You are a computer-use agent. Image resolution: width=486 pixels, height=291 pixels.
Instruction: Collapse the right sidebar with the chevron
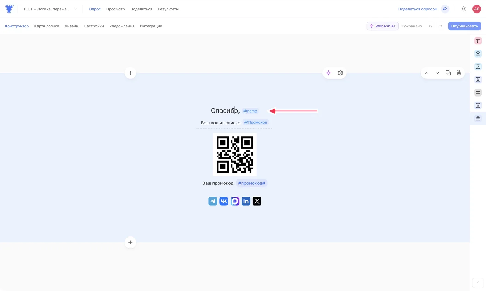coord(478,283)
